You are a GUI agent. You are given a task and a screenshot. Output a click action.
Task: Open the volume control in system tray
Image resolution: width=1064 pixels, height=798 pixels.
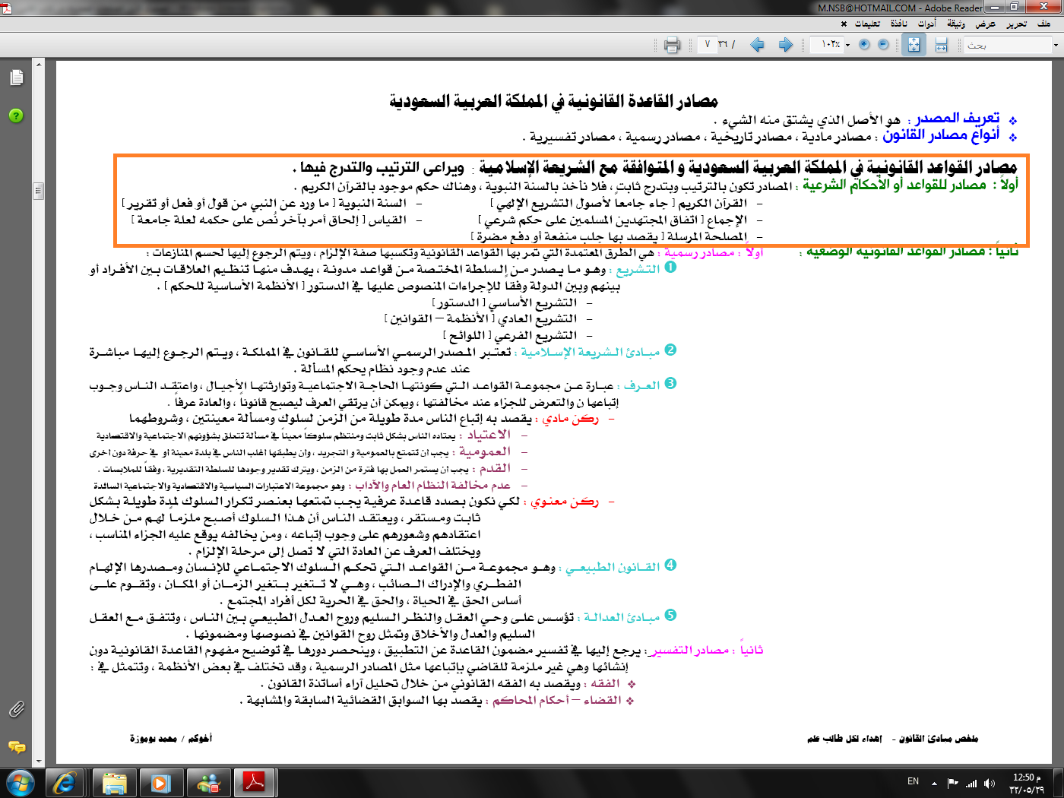tap(990, 783)
